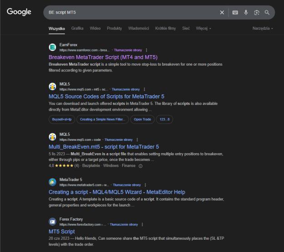Screen dimensions: 284x252
Task: Click the www.mql5.com › mt5 › sc... URL
Action: pyautogui.click(x=84, y=89)
